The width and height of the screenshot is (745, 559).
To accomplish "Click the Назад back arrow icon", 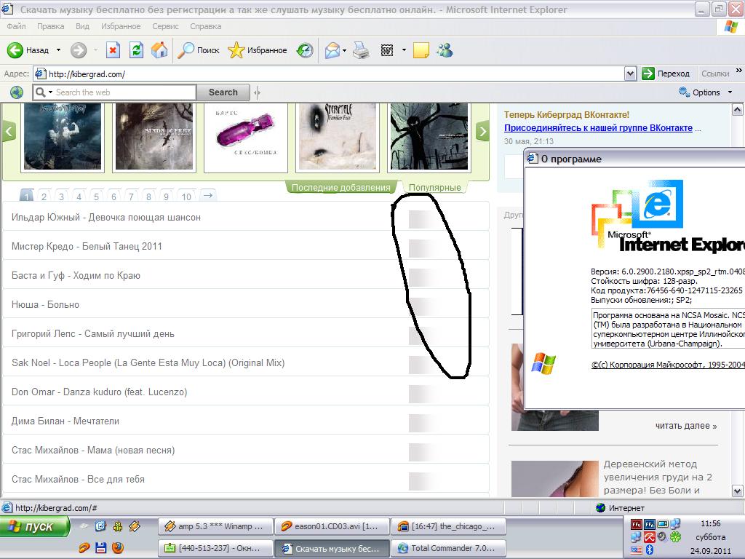I will (x=15, y=50).
